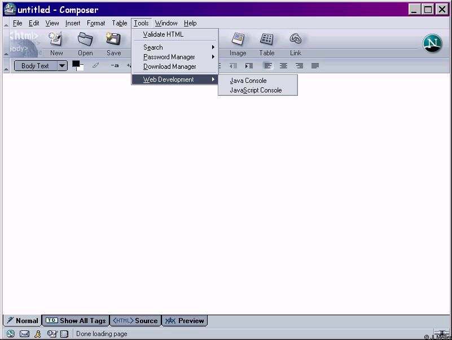Expand the Search submenu

[x=175, y=47]
